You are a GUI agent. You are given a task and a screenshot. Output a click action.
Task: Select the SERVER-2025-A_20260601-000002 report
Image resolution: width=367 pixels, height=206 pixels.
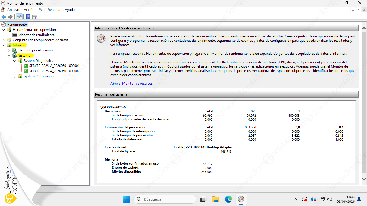(54, 71)
